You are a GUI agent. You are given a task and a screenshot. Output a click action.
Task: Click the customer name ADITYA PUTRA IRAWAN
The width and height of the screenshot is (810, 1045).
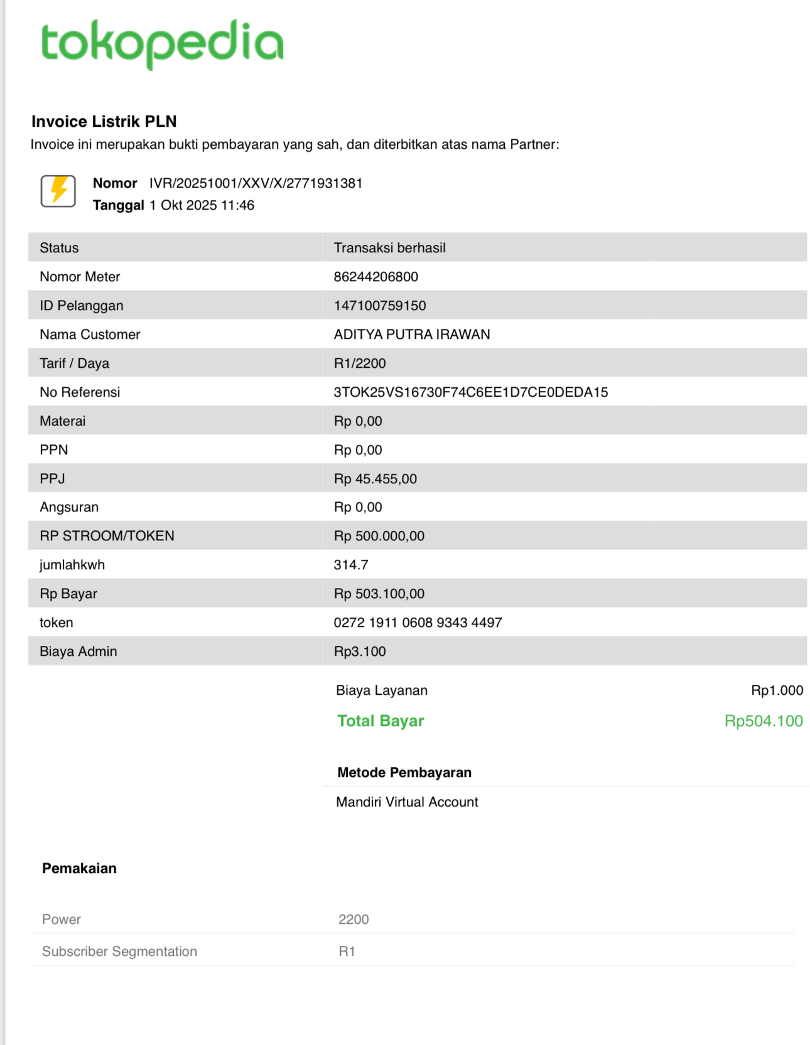point(411,335)
